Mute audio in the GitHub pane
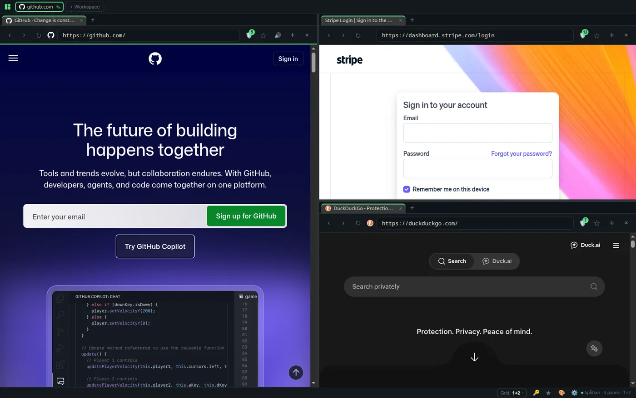 [278, 35]
